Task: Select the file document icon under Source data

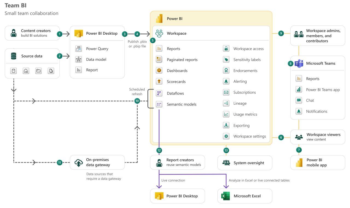Action: tap(51, 71)
